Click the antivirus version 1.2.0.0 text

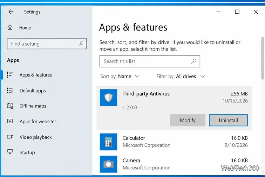coord(130,107)
